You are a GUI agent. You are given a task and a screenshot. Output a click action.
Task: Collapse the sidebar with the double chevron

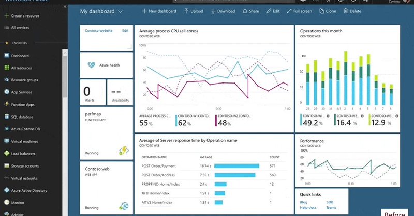pyautogui.click(x=65, y=6)
